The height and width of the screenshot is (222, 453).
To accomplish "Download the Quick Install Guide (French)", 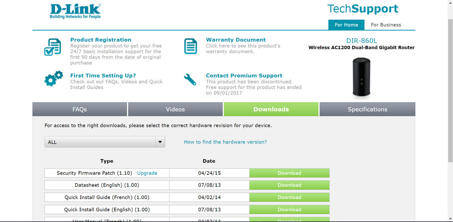I will (x=289, y=197).
